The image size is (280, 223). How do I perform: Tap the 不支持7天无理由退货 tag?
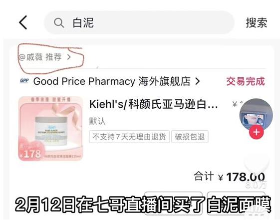[x=129, y=137]
